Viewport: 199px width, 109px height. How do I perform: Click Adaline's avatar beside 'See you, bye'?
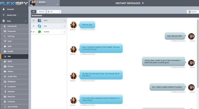click(73, 25)
